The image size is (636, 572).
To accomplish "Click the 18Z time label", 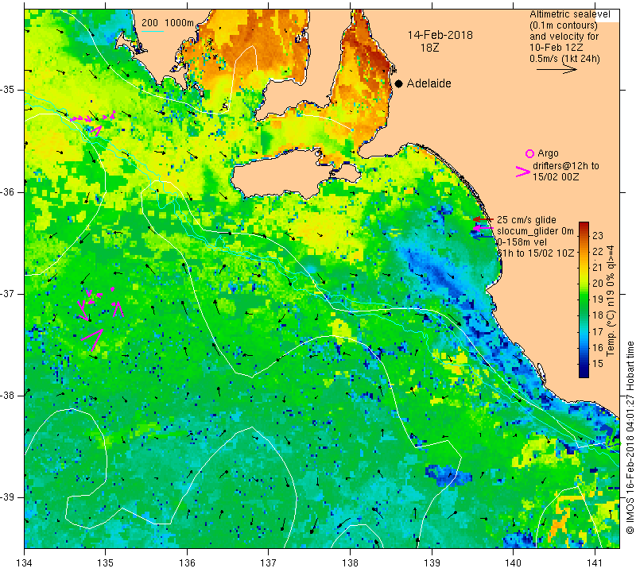I will click(x=429, y=48).
